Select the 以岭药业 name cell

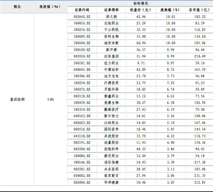[x=112, y=123]
